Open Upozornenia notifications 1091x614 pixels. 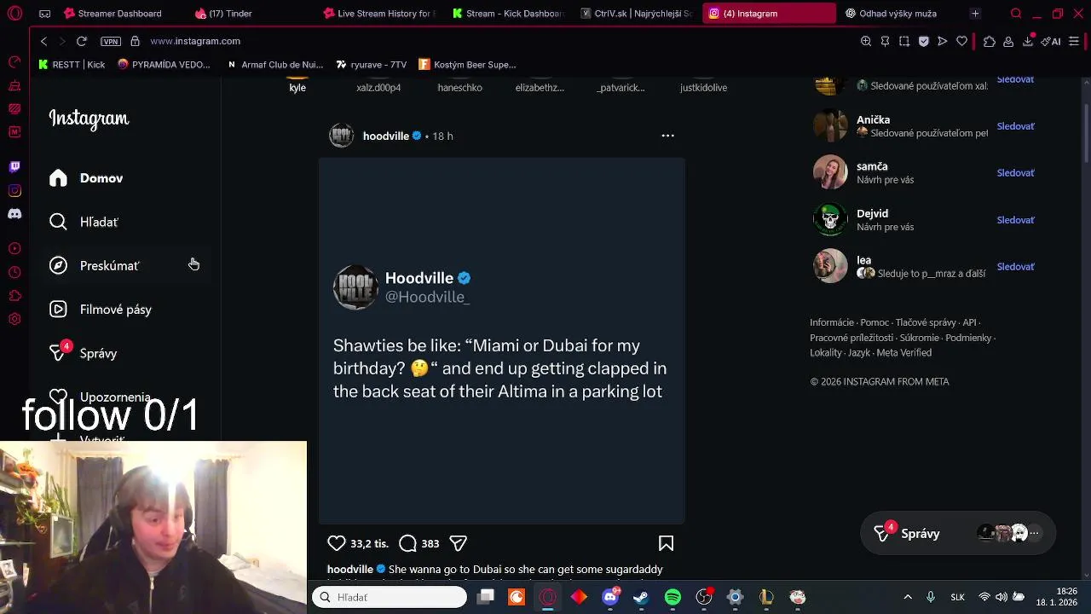pyautogui.click(x=100, y=397)
